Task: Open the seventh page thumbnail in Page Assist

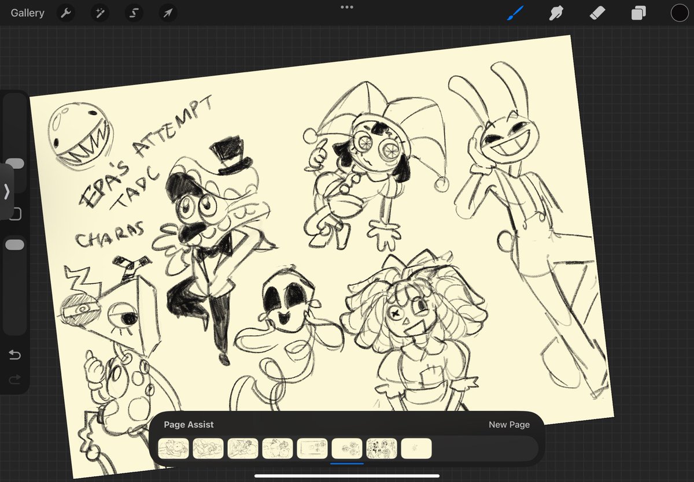Action: [382, 448]
